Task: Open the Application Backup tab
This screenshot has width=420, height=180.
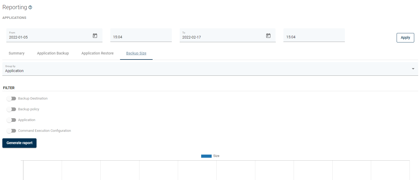Action: pyautogui.click(x=53, y=53)
